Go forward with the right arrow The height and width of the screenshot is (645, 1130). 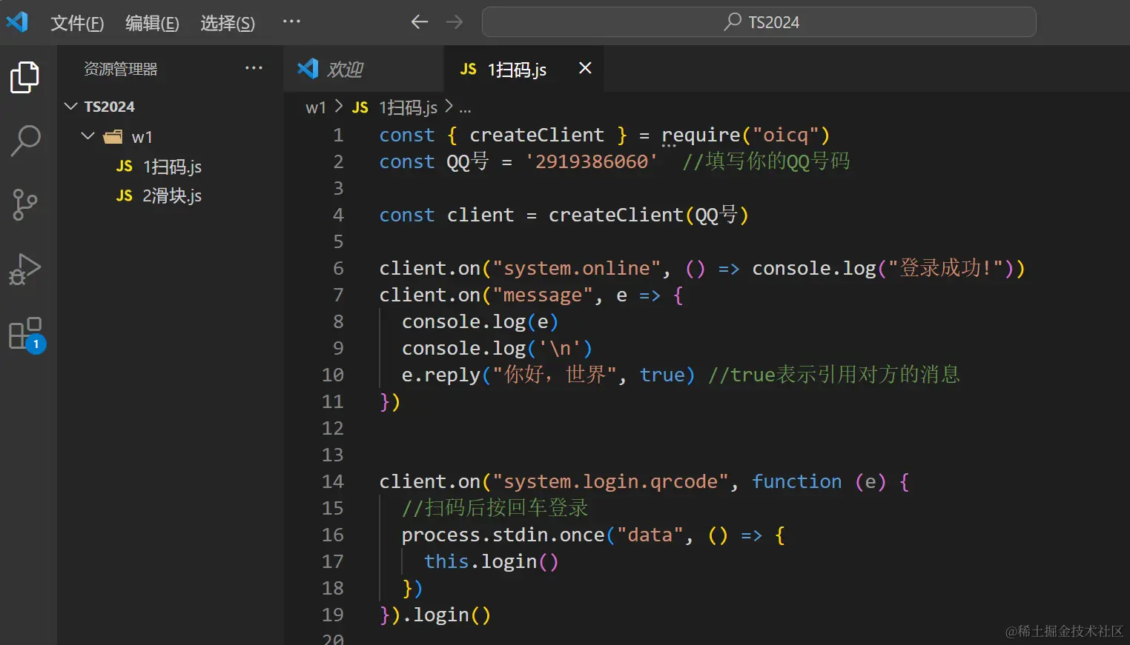tap(455, 22)
